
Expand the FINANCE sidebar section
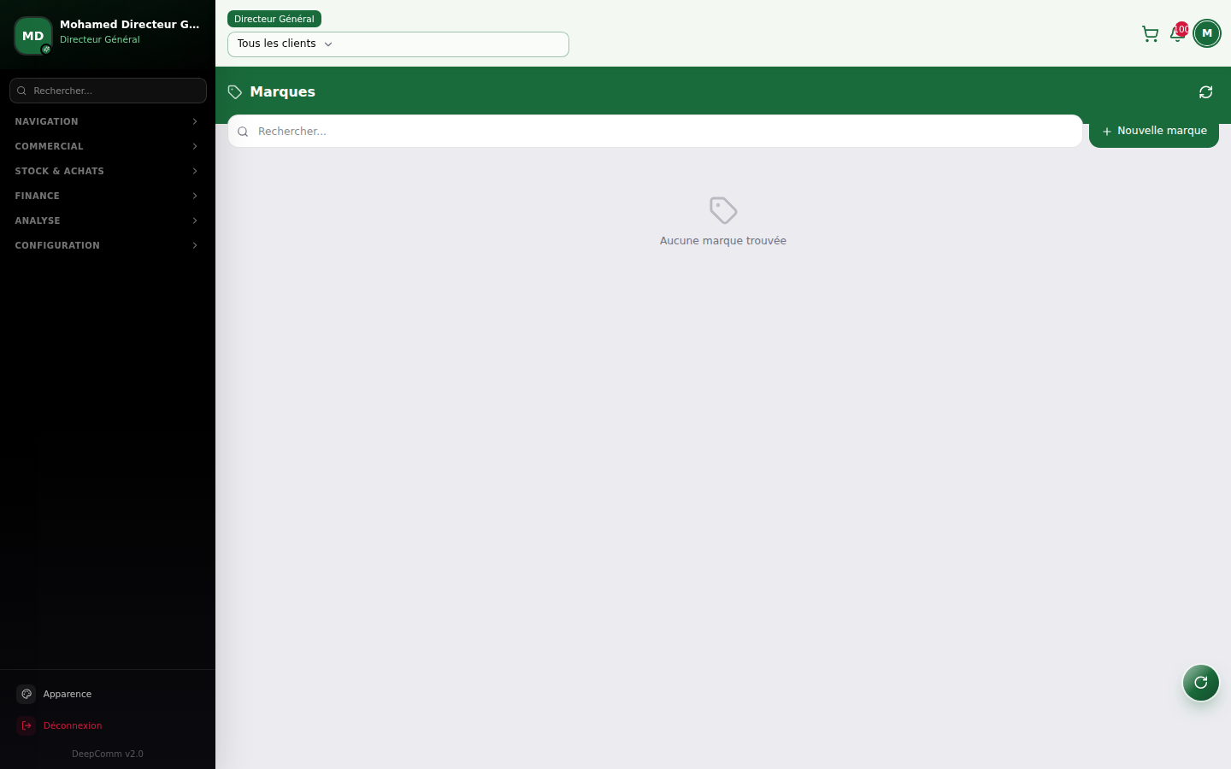click(107, 196)
